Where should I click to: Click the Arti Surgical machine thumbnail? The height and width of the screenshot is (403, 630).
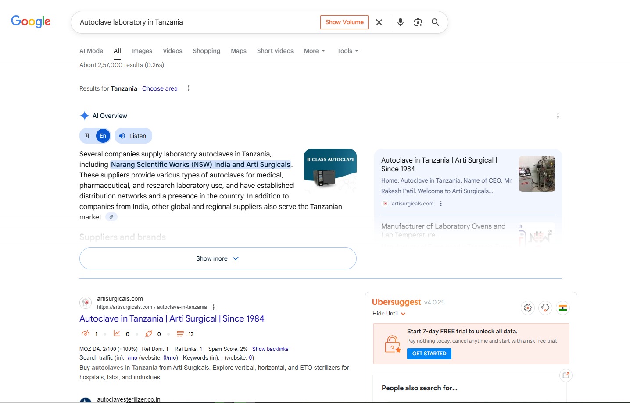tap(537, 174)
